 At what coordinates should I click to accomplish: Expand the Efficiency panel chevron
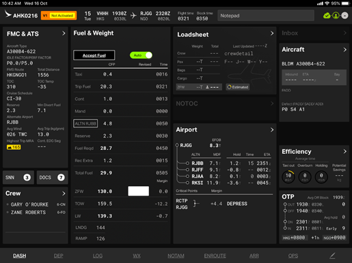point(344,151)
